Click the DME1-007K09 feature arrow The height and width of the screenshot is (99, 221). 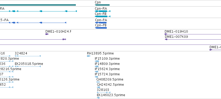pos(166,39)
